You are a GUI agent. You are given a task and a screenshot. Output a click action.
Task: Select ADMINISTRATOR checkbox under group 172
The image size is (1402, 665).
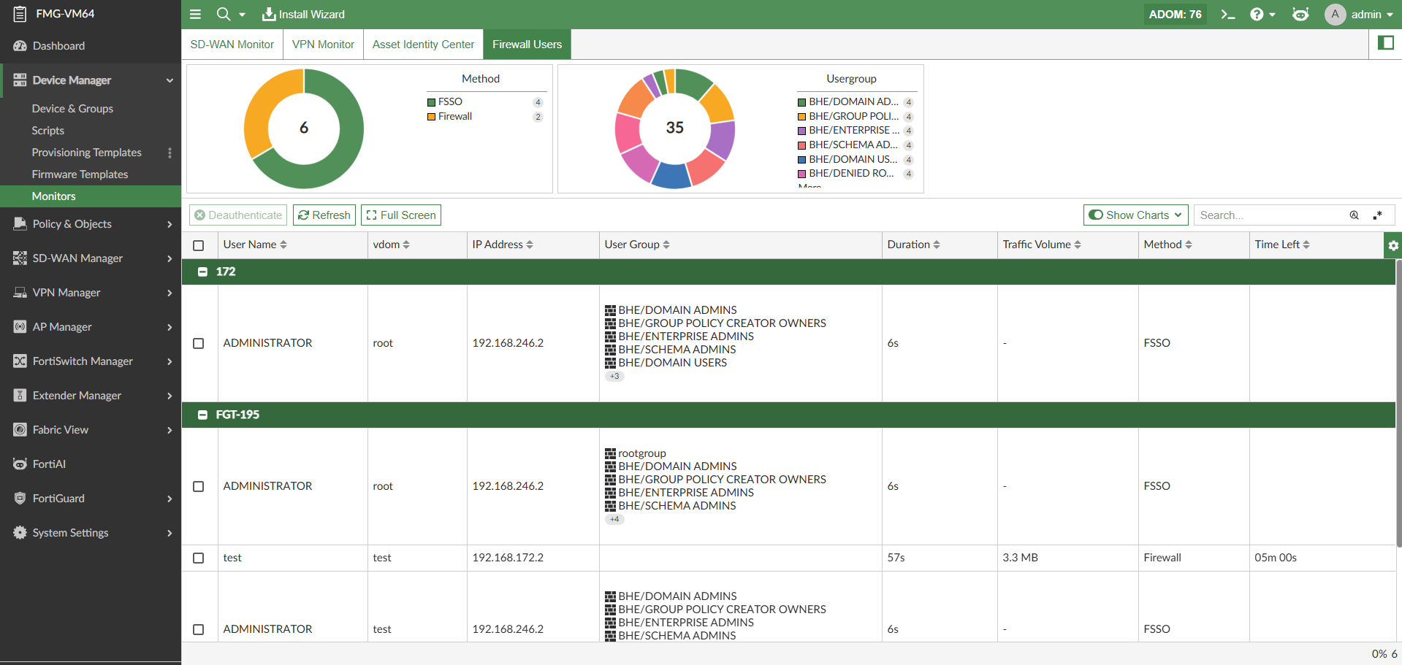[198, 343]
